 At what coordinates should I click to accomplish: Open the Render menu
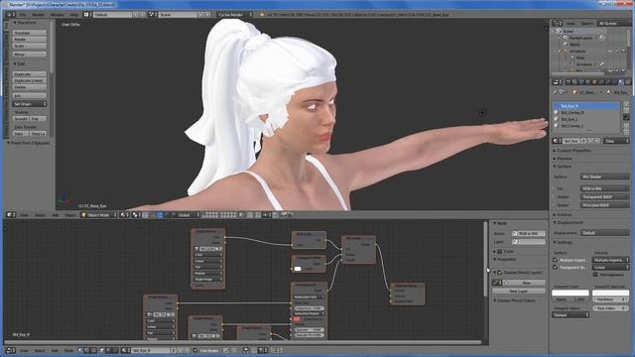38,15
